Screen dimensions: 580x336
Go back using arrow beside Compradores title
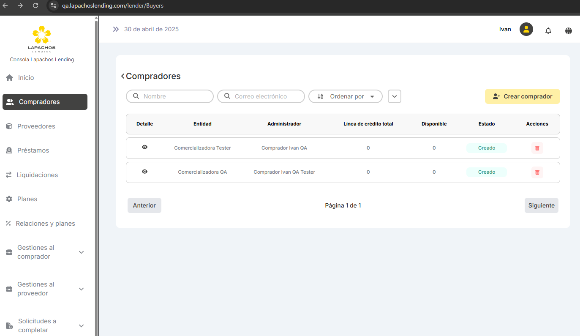pyautogui.click(x=123, y=76)
